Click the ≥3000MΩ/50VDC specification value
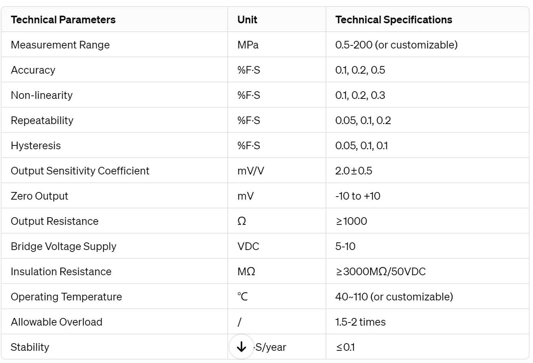533x363 pixels. [x=381, y=271]
